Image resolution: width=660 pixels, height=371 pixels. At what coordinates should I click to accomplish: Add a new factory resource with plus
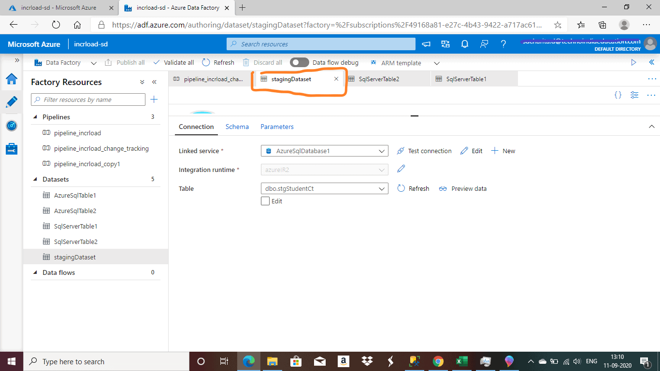click(x=154, y=100)
